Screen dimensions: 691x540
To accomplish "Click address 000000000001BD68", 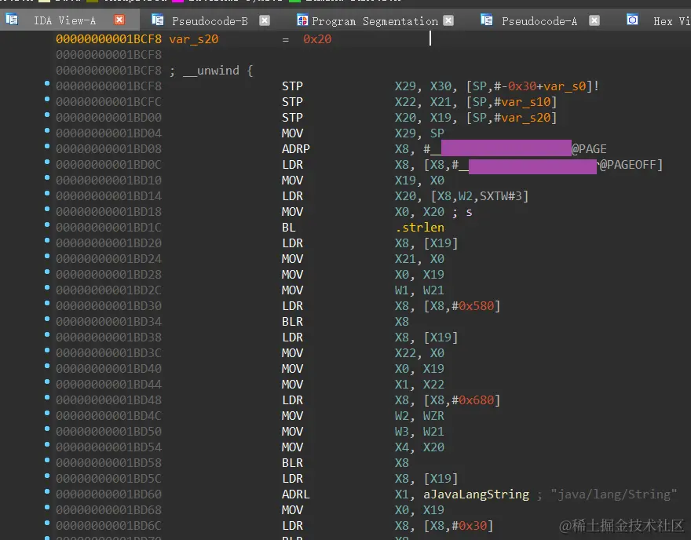I will 108,510.
